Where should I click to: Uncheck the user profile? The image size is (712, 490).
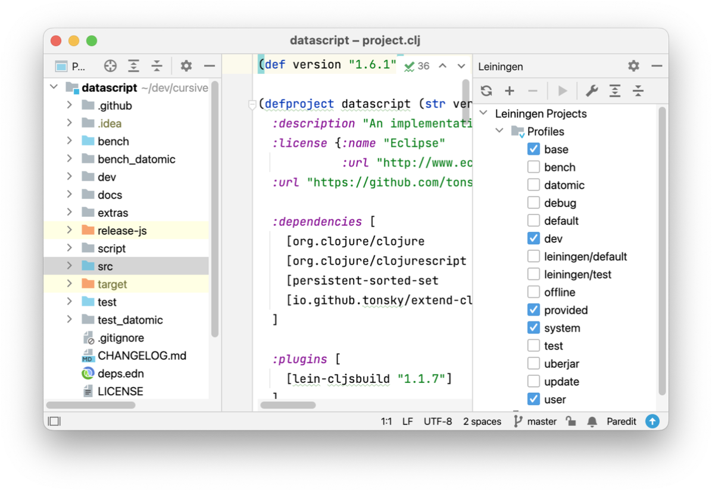pyautogui.click(x=533, y=399)
